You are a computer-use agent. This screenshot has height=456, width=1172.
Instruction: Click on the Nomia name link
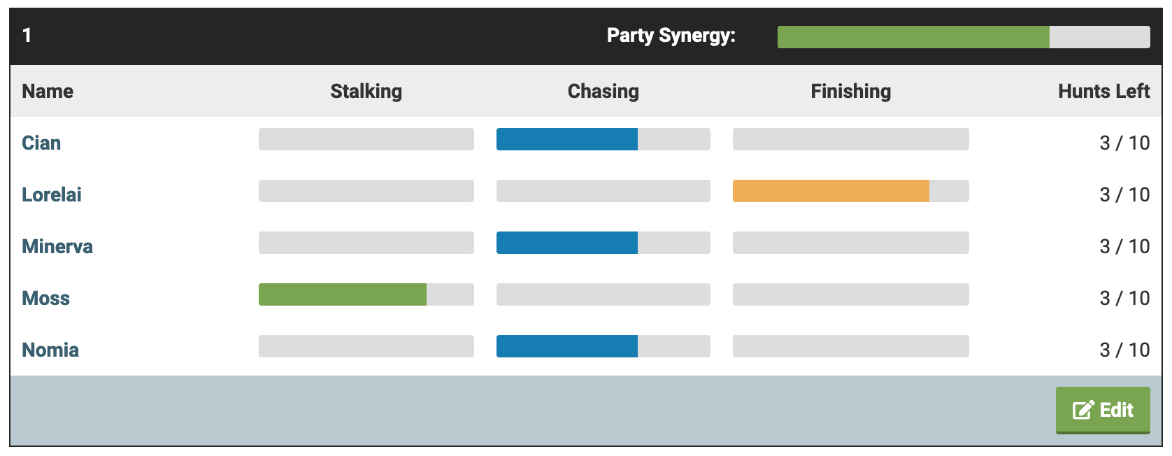coord(50,350)
